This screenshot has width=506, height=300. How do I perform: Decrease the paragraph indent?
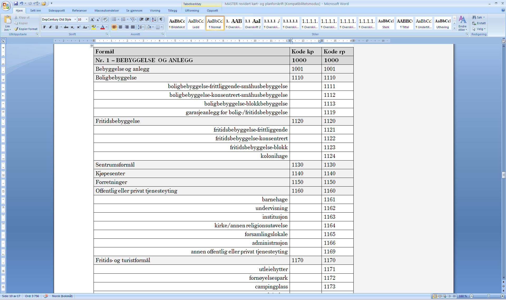(141, 19)
